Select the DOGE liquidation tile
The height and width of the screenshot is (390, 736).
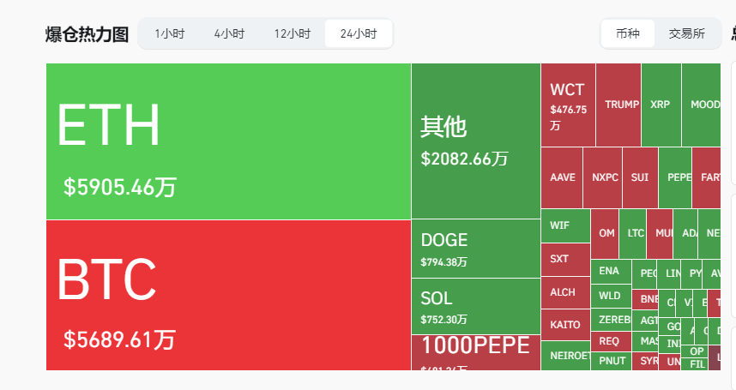(475, 249)
